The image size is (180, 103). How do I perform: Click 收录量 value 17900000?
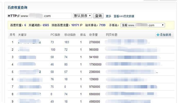click(x=95, y=64)
